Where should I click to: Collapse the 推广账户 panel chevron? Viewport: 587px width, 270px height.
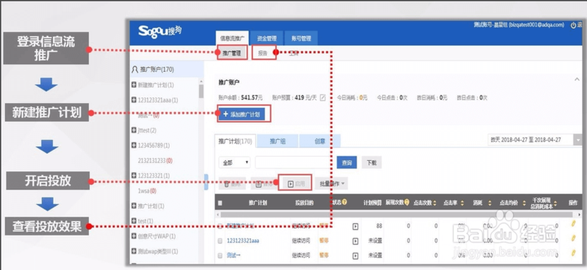577,79
